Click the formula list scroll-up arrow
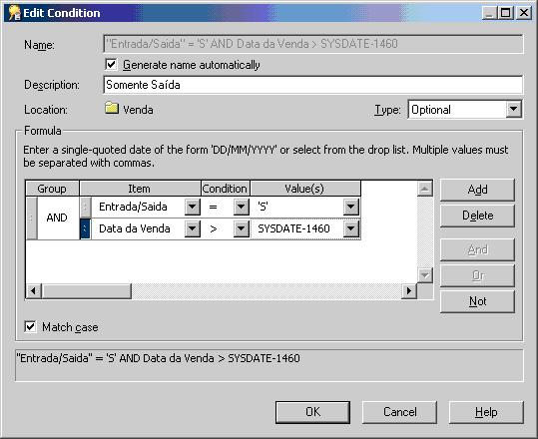Screen dimensions: 538x439 point(425,189)
